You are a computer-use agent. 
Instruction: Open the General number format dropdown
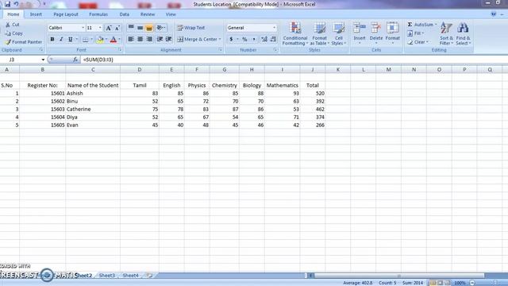point(274,28)
